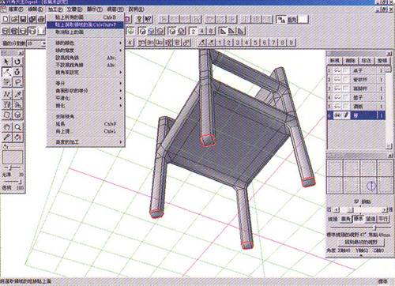Click the circle view thumbnail in the view grid
Image resolution: width=395 pixels, height=286 pixels.
[371, 186]
